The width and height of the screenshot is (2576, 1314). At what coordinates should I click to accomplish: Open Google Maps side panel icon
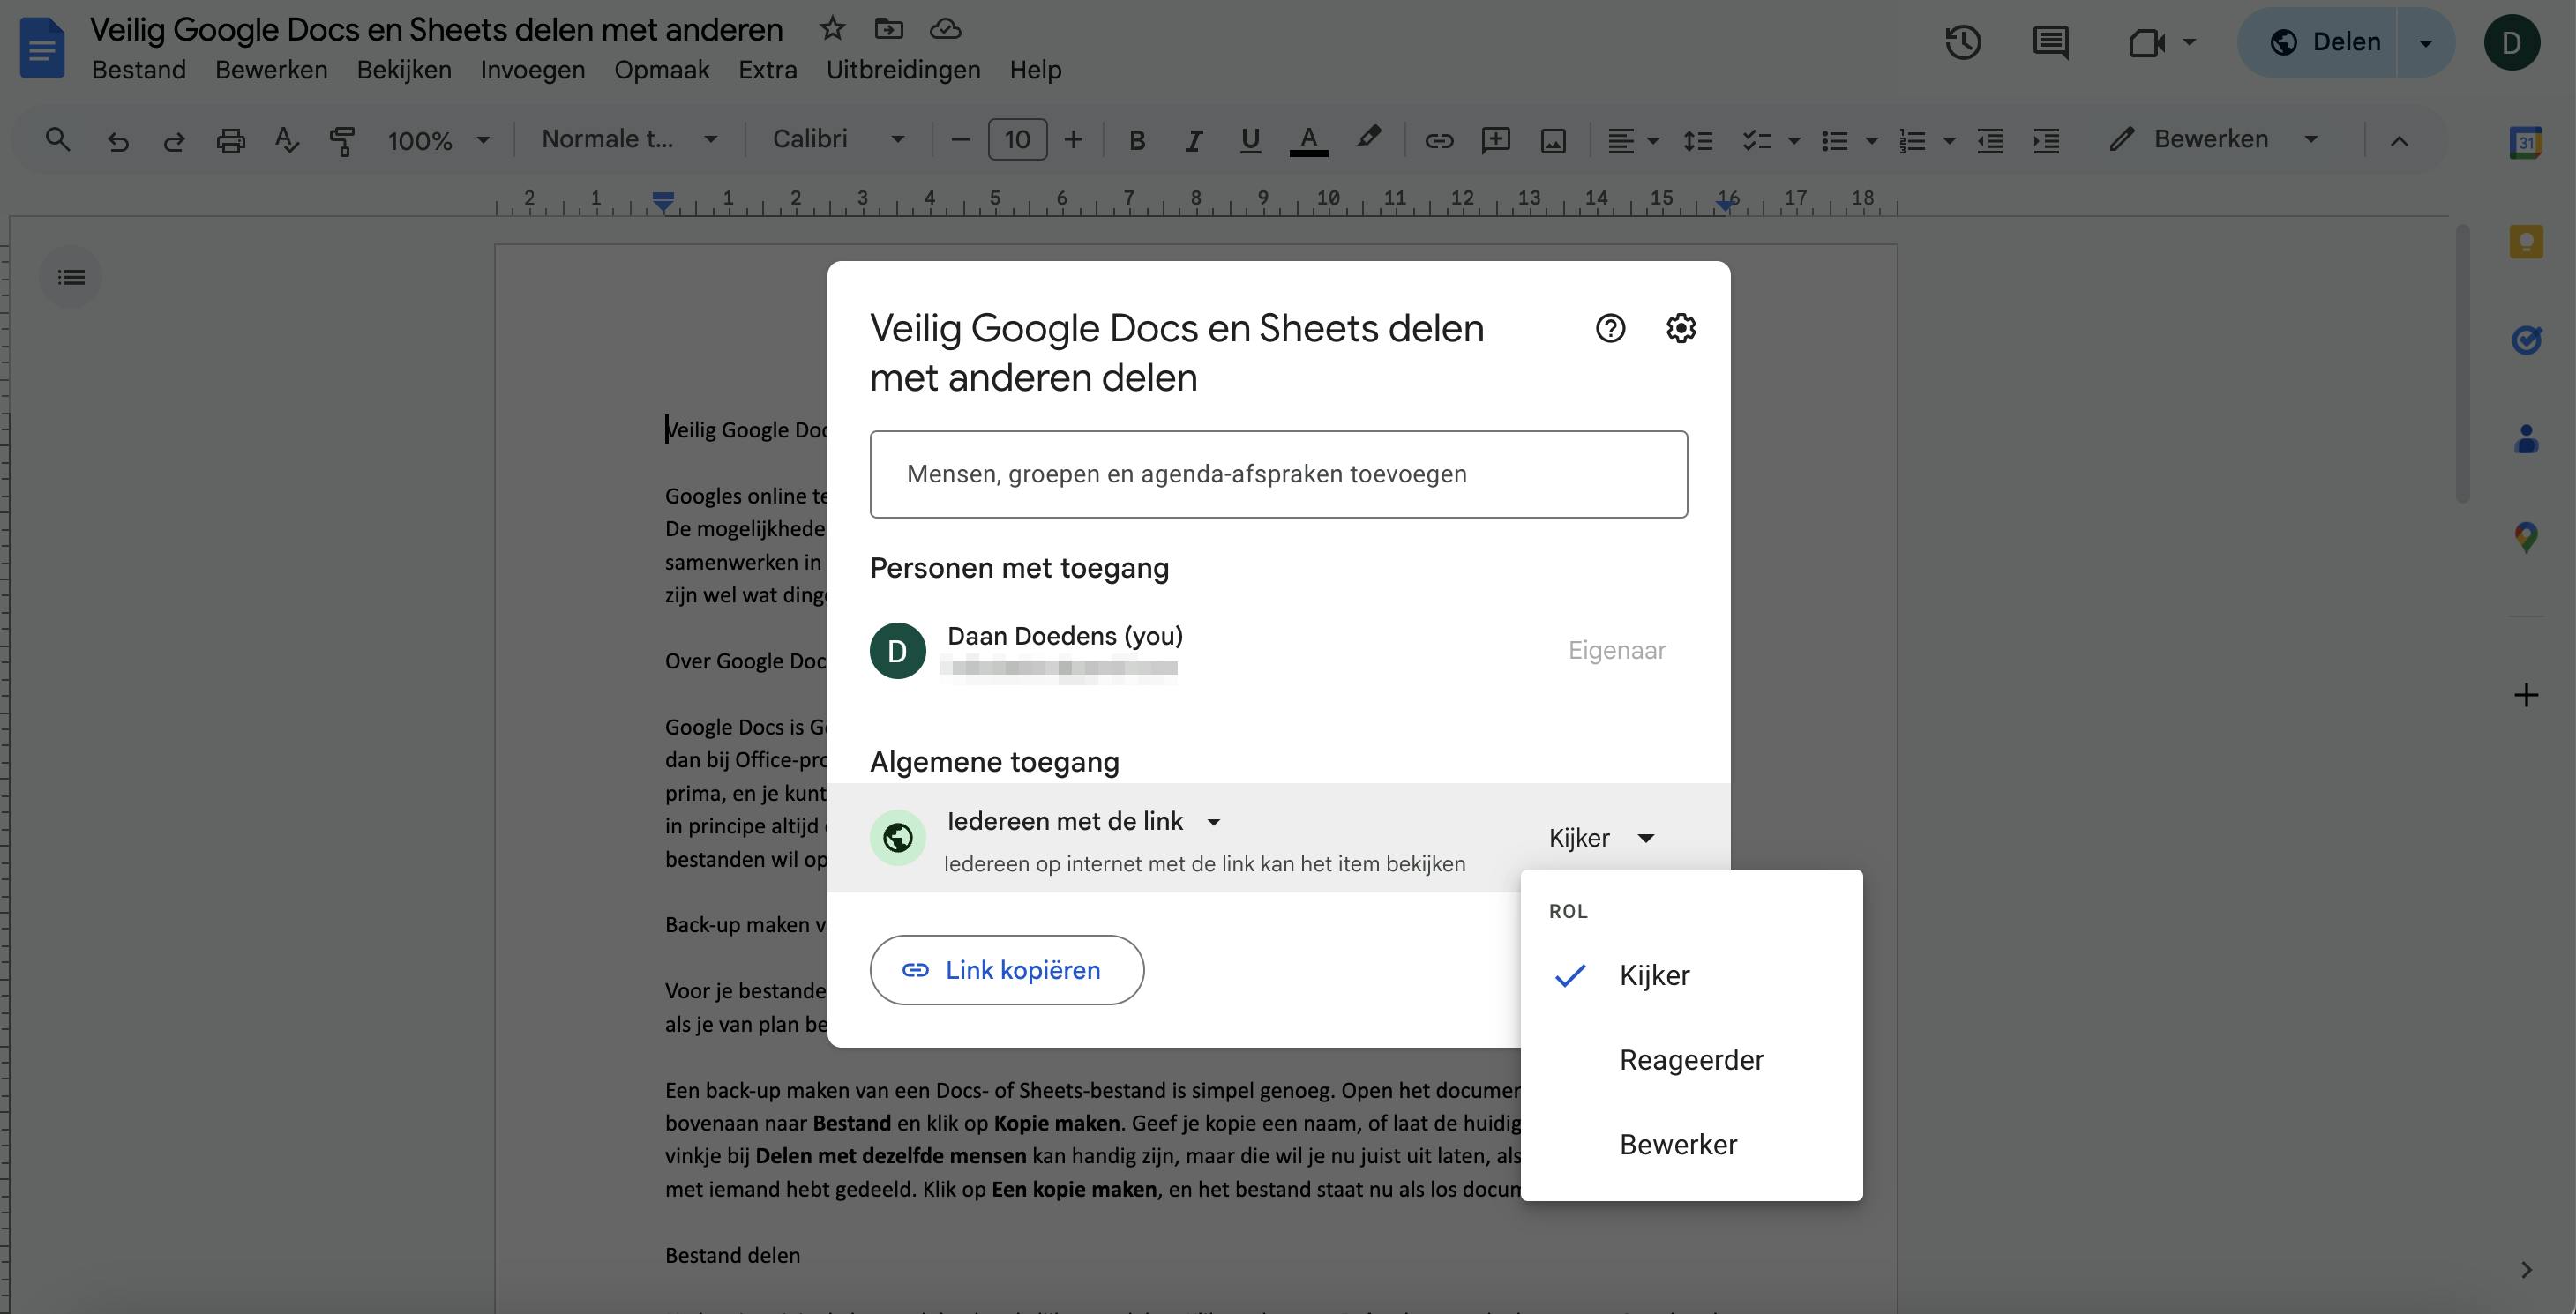pyautogui.click(x=2526, y=537)
